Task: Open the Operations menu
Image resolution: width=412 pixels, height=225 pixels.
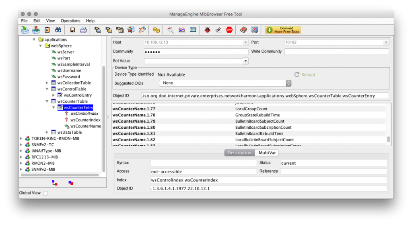Action: pos(70,21)
